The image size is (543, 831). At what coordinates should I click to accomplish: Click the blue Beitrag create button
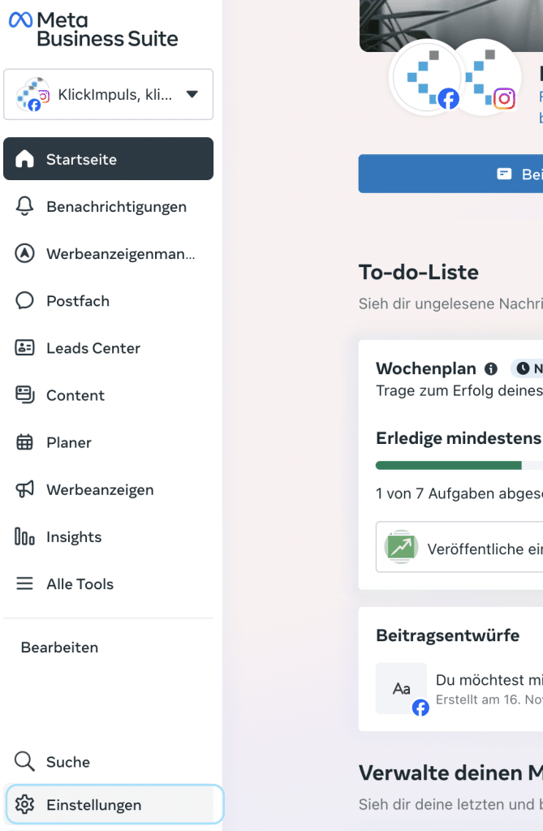(451, 174)
